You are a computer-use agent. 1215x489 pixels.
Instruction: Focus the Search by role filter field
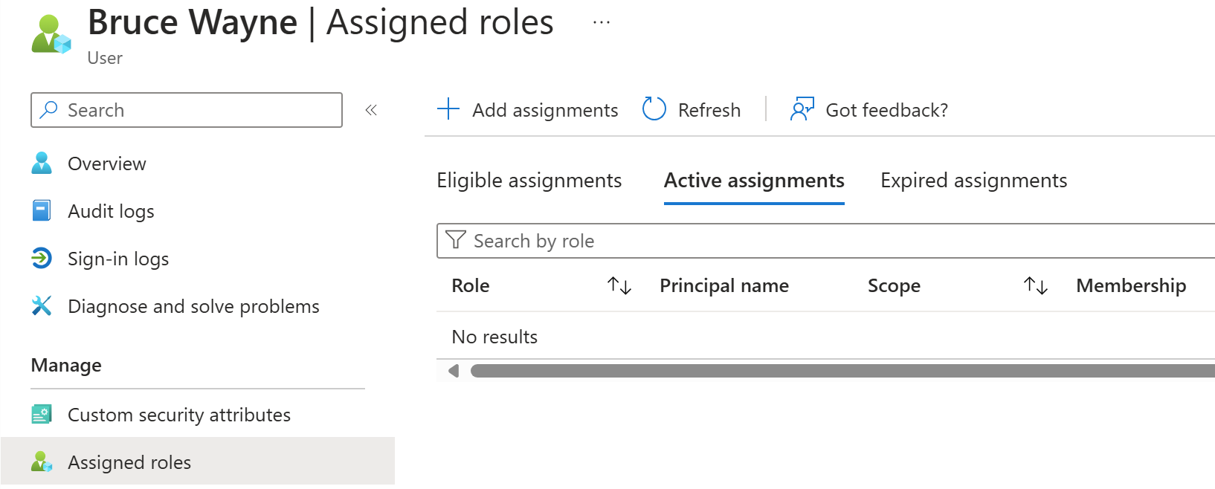point(818,241)
